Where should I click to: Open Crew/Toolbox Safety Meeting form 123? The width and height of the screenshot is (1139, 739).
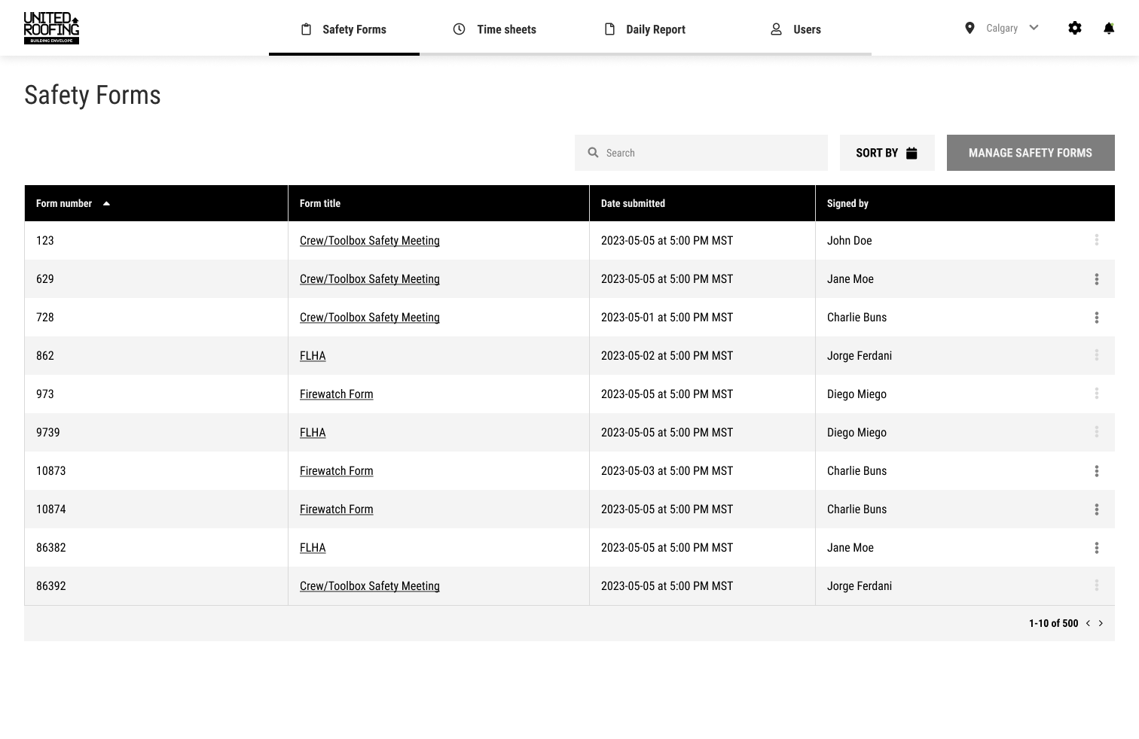tap(369, 241)
